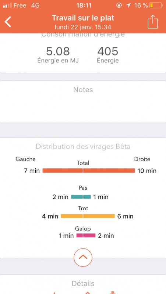Viewport: 166px width, 294px height.
Task: Tap the 18:11 clock in status bar
Action: [84, 6]
